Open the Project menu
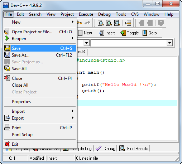This screenshot has width=182, height=164. tap(67, 14)
